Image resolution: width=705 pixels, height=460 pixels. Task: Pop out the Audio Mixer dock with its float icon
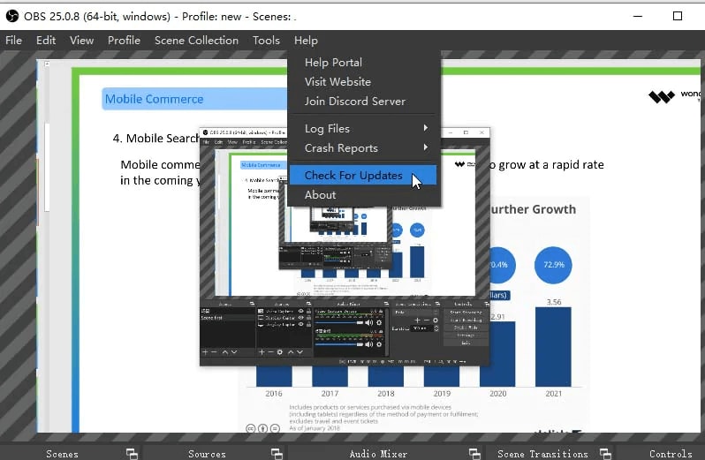tap(474, 454)
